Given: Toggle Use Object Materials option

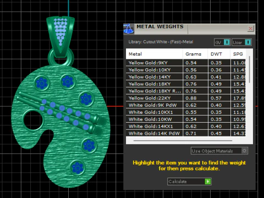Looking at the screenshot, I should [x=219, y=151].
